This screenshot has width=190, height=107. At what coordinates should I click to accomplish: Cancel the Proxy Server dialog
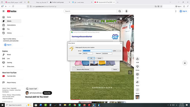tap(99, 58)
